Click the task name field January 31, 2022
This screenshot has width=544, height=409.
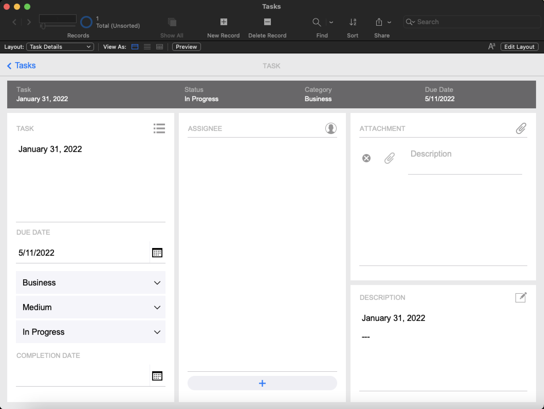pyautogui.click(x=91, y=180)
